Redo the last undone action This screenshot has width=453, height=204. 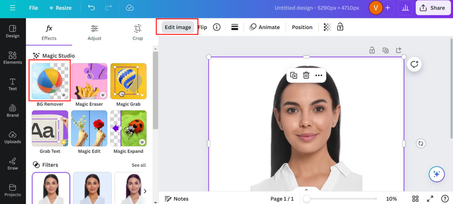tap(108, 8)
